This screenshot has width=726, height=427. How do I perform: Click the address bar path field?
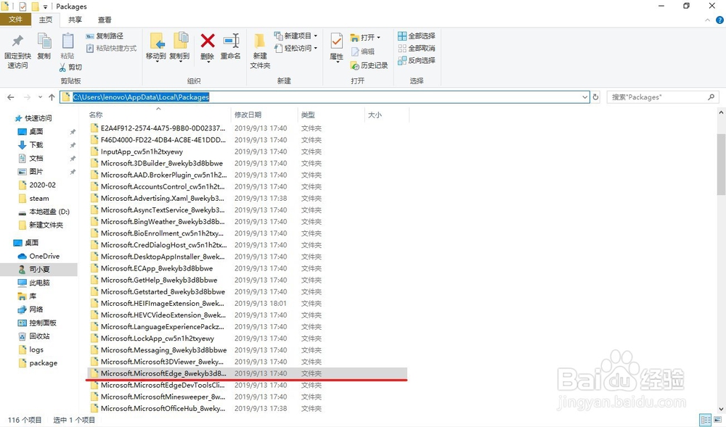(x=324, y=97)
